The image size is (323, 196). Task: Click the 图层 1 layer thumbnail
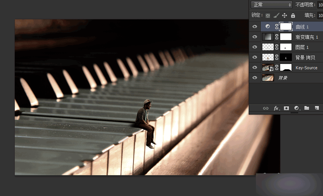[268, 47]
